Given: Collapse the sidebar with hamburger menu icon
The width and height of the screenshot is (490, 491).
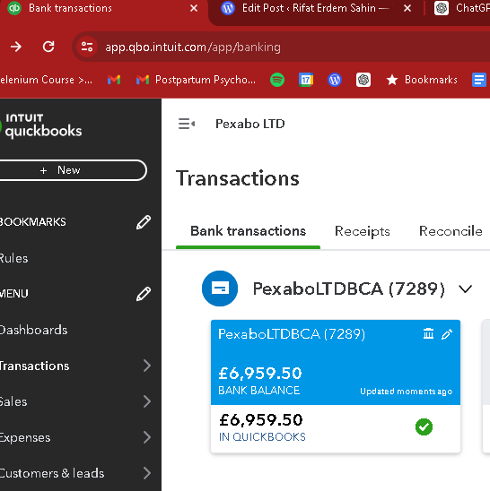Looking at the screenshot, I should coord(187,124).
